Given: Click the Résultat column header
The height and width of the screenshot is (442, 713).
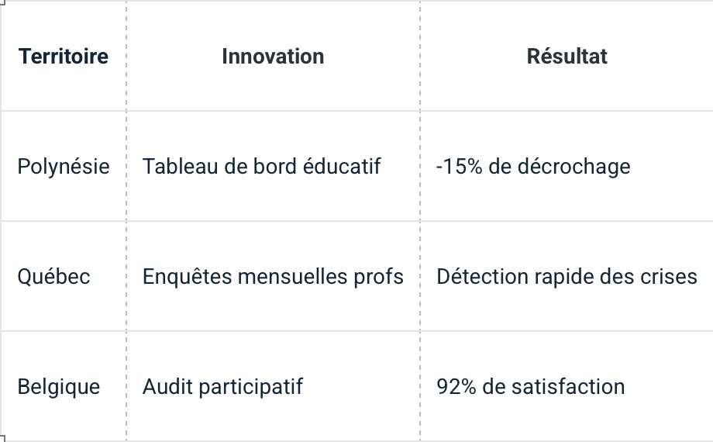Looking at the screenshot, I should 567,57.
